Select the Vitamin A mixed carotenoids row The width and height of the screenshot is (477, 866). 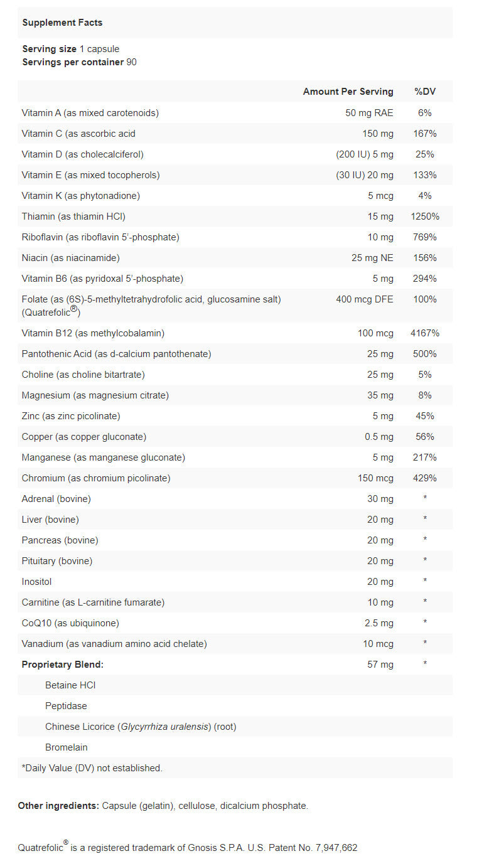(x=90, y=113)
